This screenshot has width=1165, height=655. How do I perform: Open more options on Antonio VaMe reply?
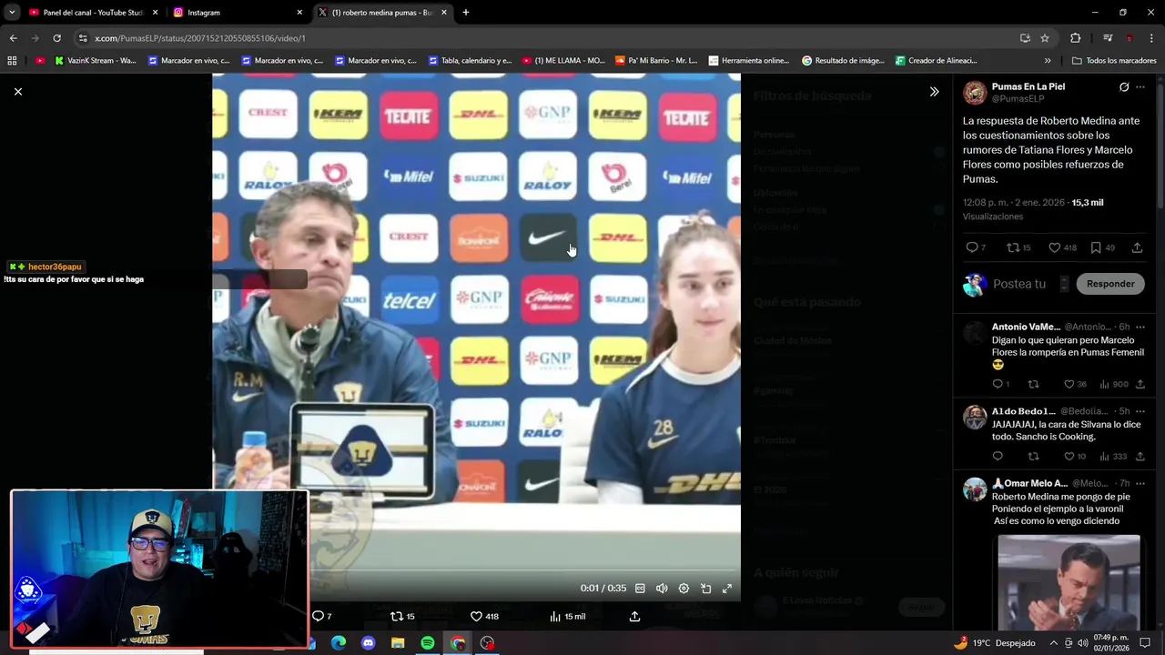click(x=1140, y=327)
